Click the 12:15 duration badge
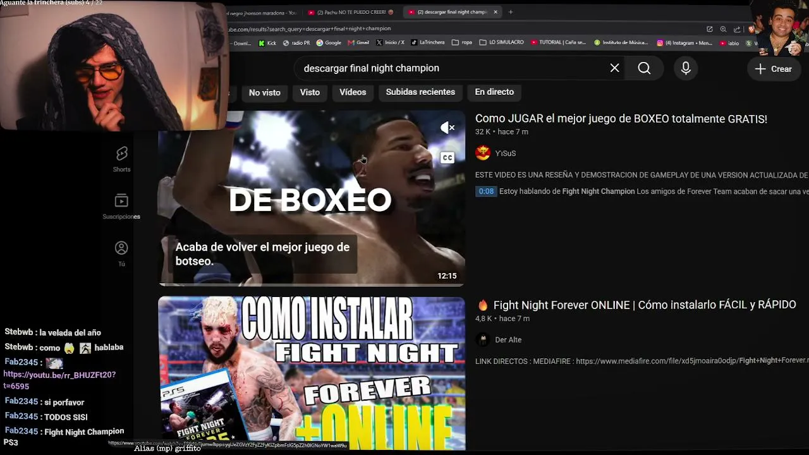 [x=447, y=276]
